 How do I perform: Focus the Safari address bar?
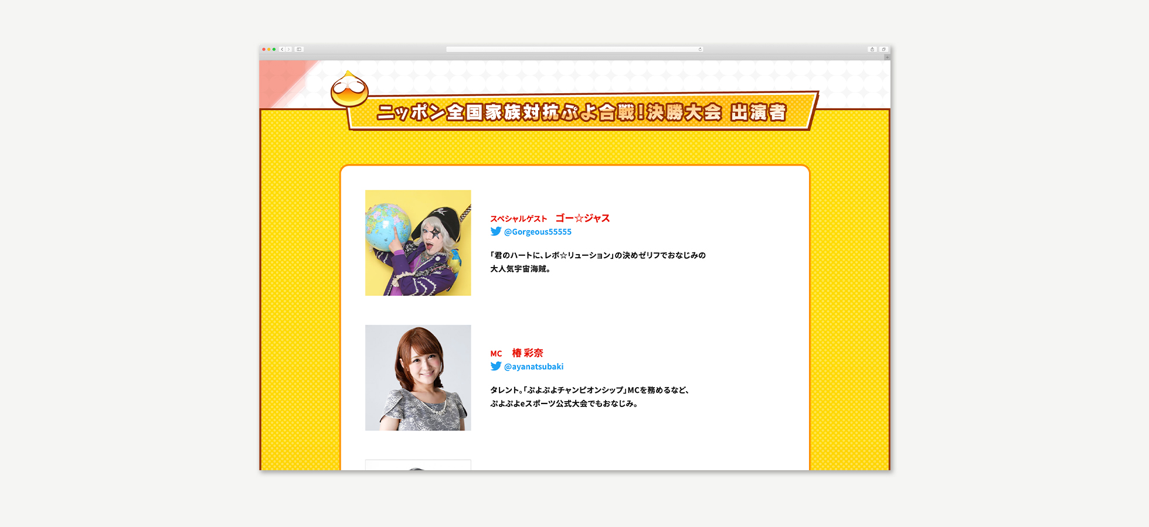[574, 49]
